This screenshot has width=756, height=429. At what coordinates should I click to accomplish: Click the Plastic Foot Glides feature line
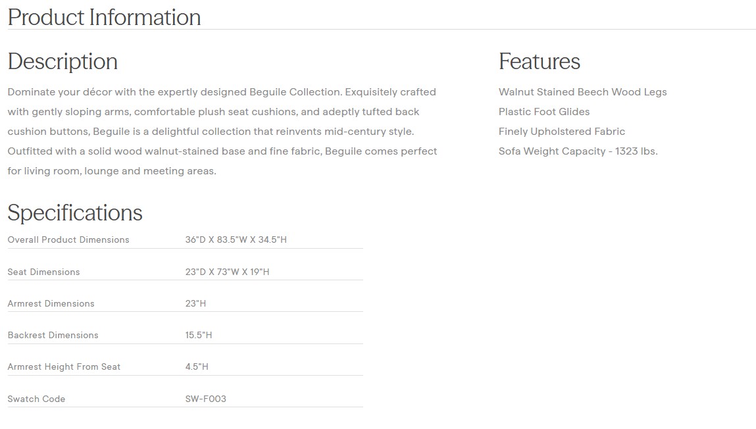(x=543, y=112)
